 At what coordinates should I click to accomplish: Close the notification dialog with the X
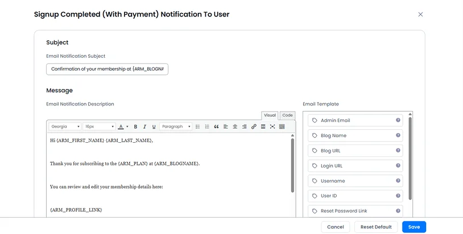pyautogui.click(x=420, y=14)
